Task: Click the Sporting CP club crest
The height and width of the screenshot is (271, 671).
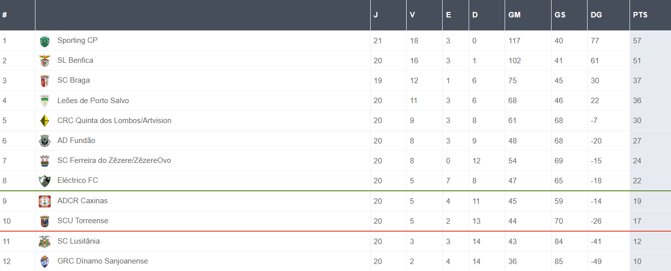Action: point(45,41)
